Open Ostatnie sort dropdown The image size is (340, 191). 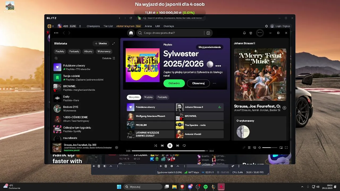[x=109, y=58]
